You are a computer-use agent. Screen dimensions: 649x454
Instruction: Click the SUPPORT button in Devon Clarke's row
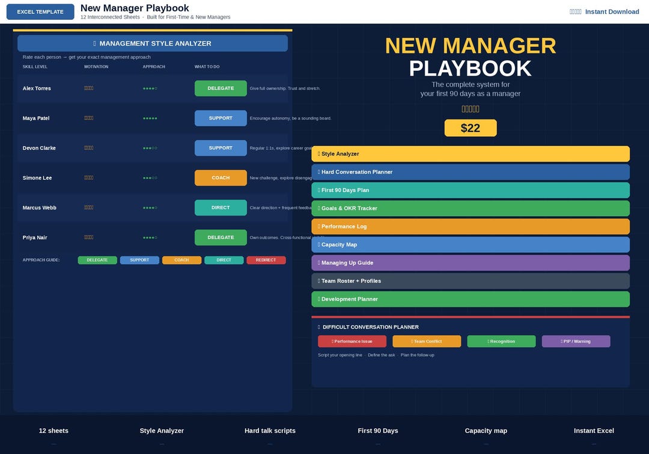221,148
